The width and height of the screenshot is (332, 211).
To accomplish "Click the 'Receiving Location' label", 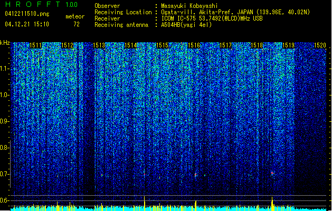I will click(x=123, y=12).
